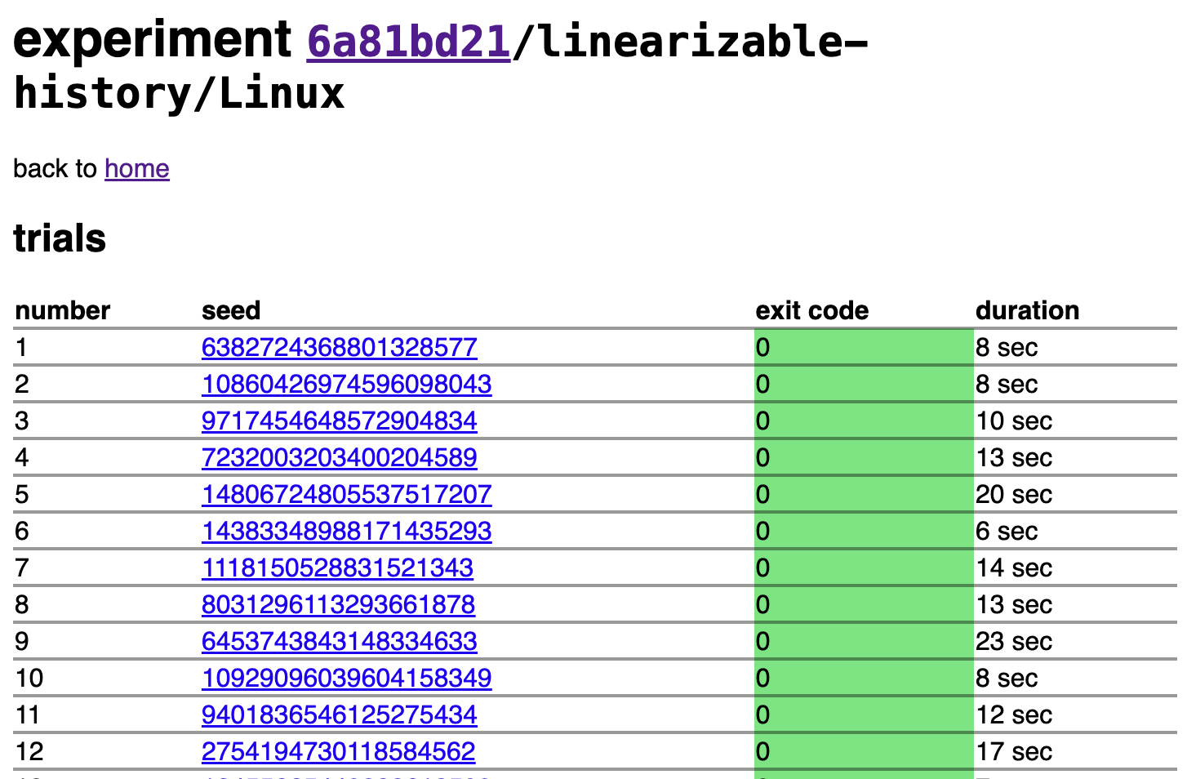Screen dimensions: 1187x779
Task: Click the 'seed' column header
Action: click(231, 310)
